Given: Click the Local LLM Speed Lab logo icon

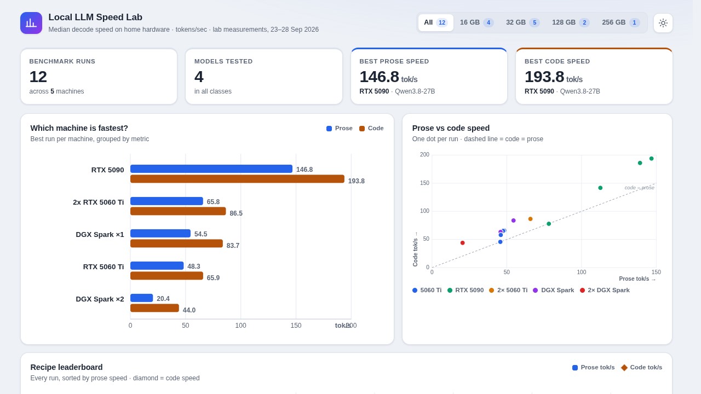Looking at the screenshot, I should (x=31, y=23).
